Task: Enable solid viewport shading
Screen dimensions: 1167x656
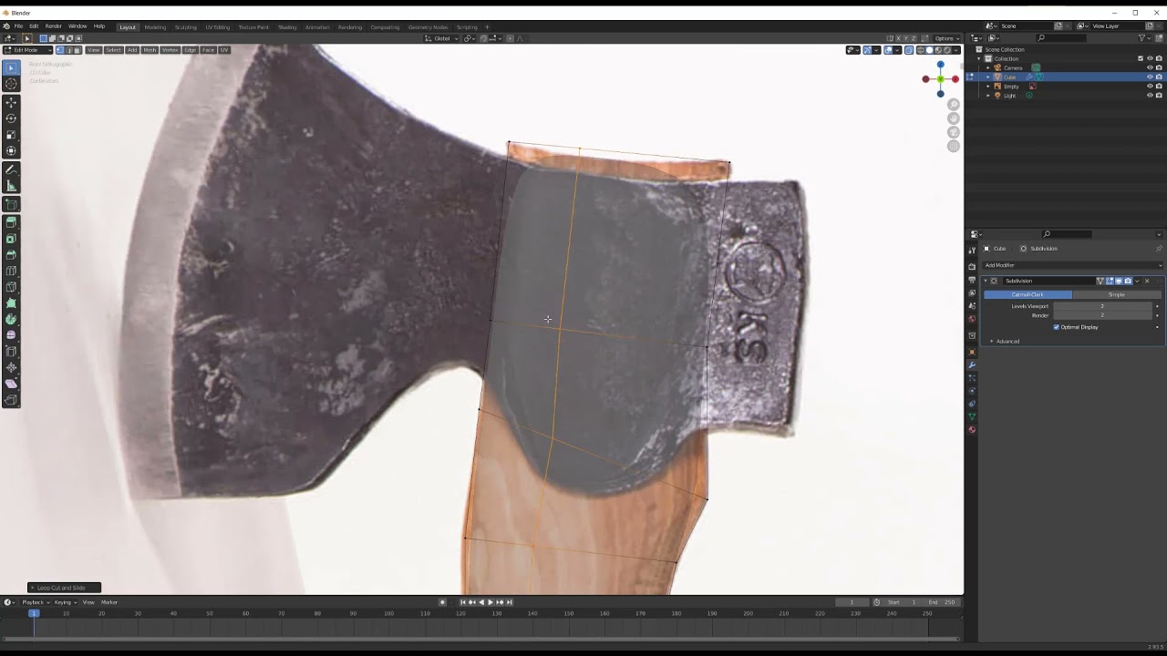Action: 929,50
